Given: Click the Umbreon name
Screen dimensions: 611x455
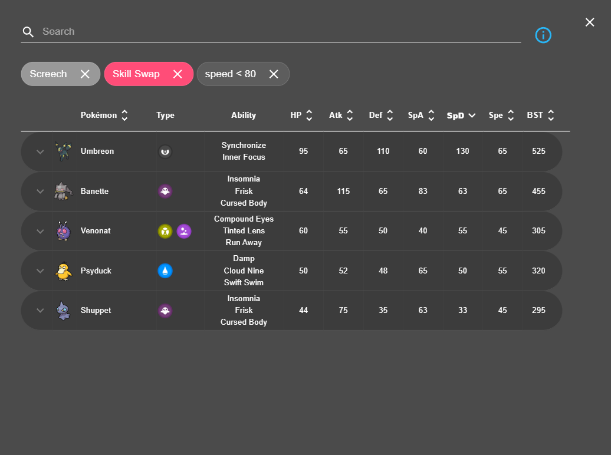Looking at the screenshot, I should [x=97, y=151].
